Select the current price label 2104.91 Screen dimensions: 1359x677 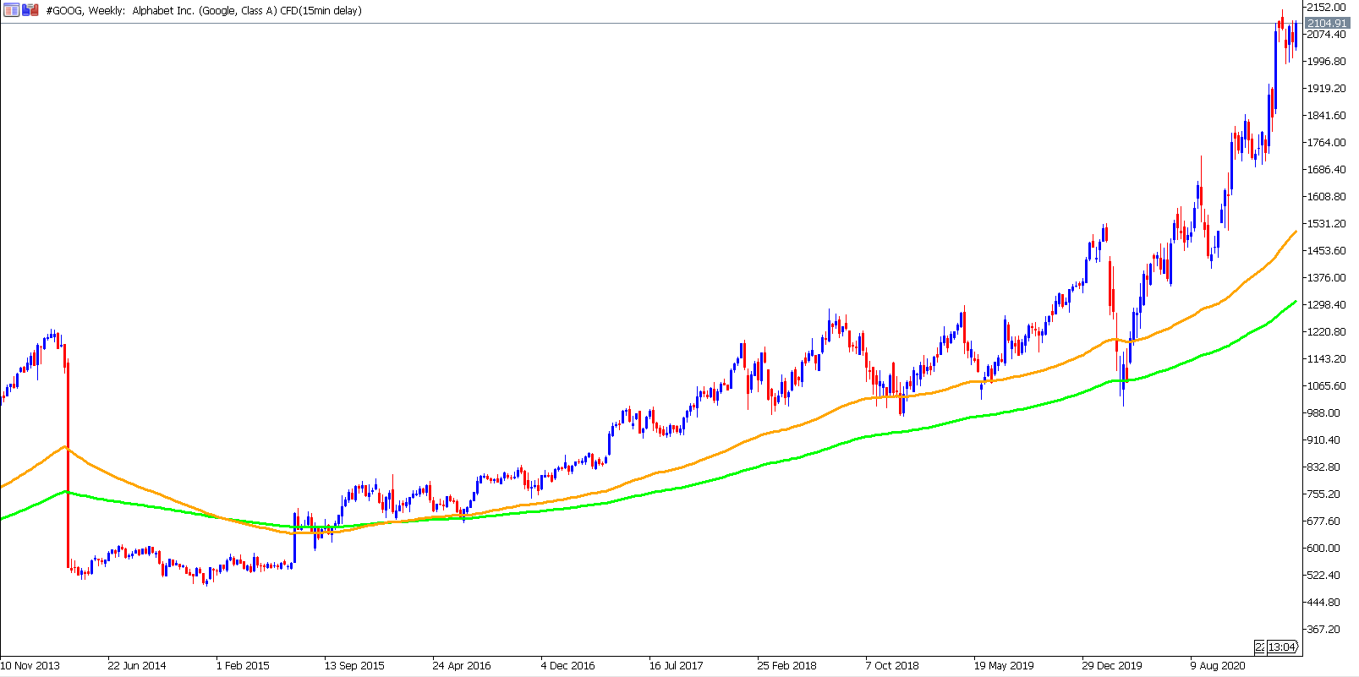[1327, 23]
